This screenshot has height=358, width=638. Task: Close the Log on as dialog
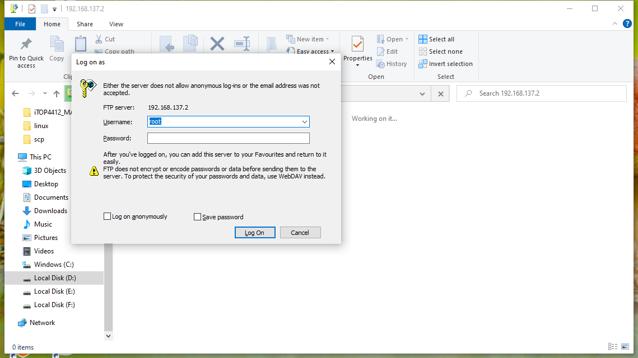[332, 62]
